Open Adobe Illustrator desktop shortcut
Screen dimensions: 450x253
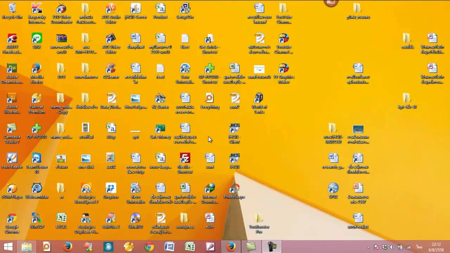tap(12, 103)
